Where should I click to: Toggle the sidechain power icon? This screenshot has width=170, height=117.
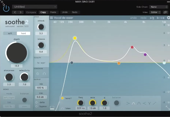pos(38,74)
